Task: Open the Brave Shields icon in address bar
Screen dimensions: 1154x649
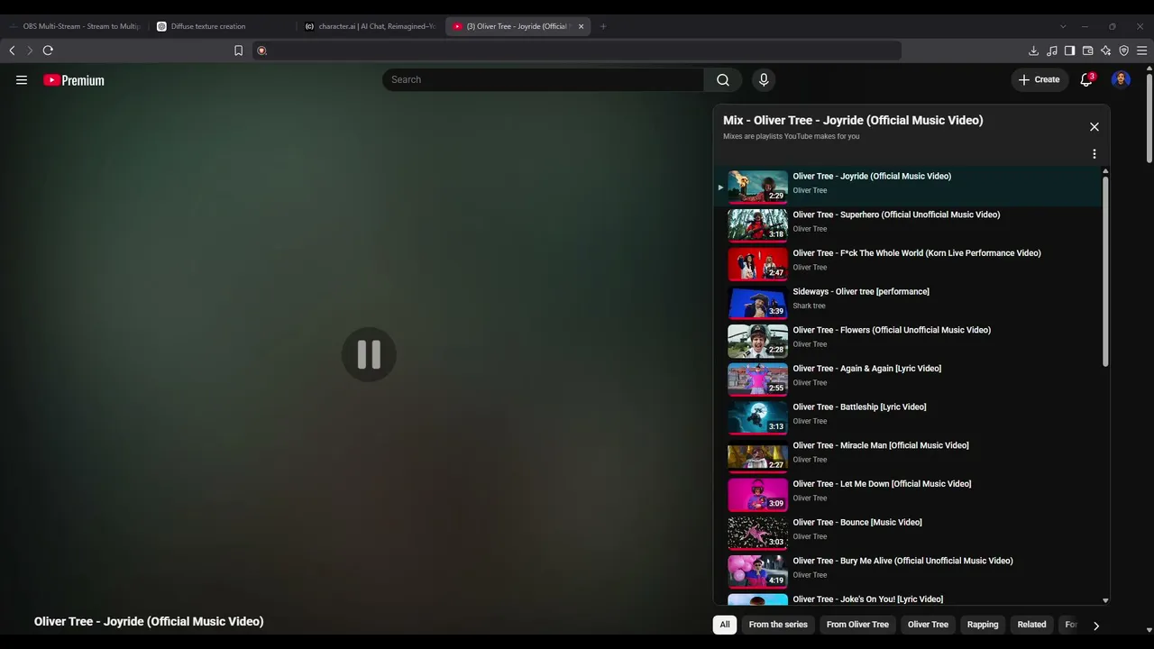Action: click(x=261, y=50)
